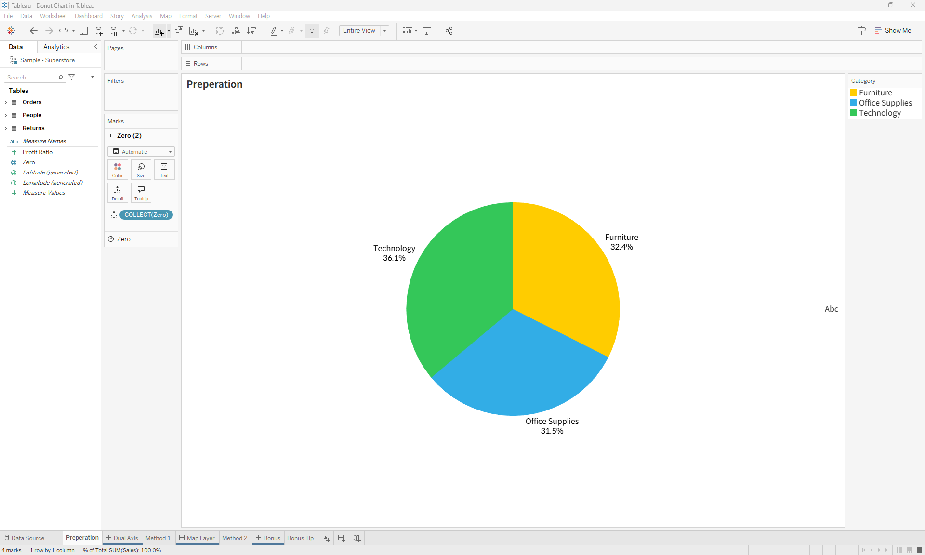Select the Profit Ratio field
The width and height of the screenshot is (925, 555).
(38, 152)
